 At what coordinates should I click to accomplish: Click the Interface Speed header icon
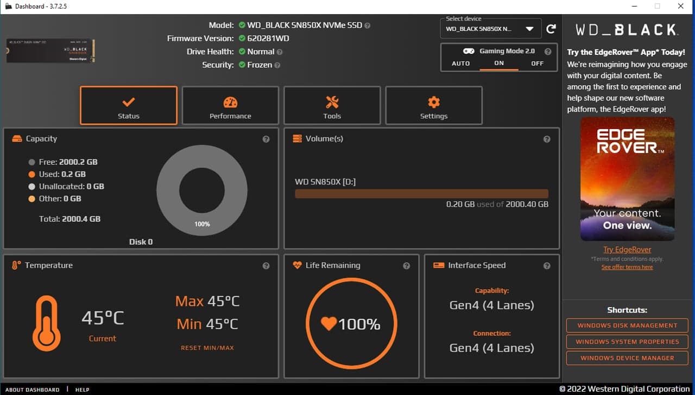(439, 265)
